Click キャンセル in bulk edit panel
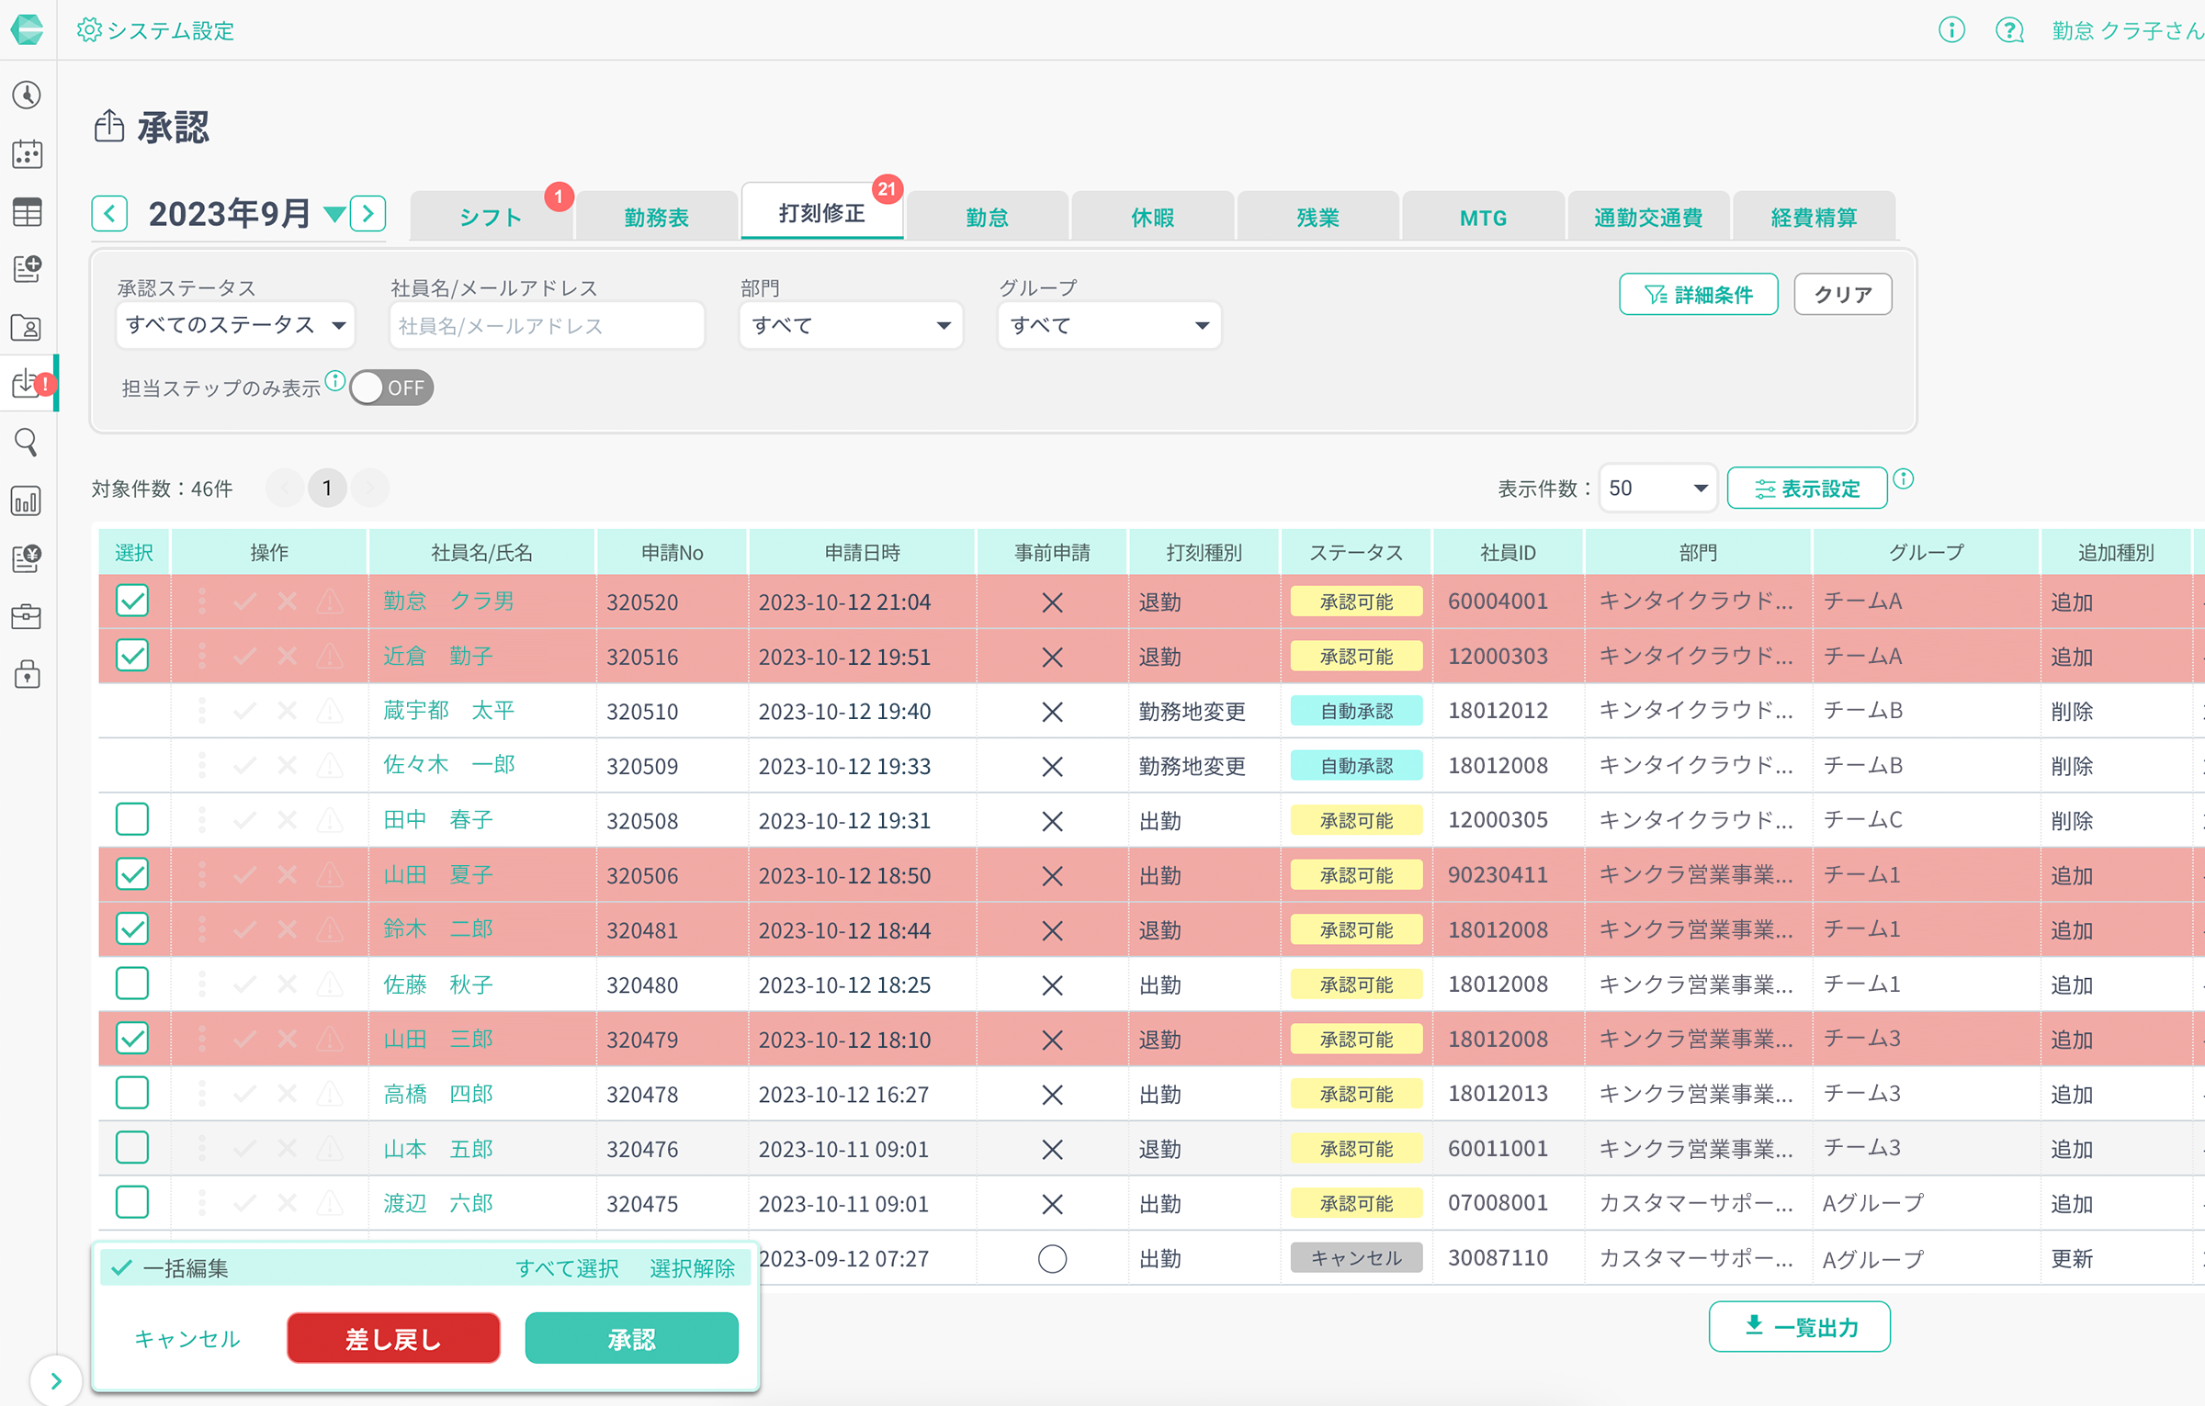This screenshot has height=1406, width=2205. [x=187, y=1338]
